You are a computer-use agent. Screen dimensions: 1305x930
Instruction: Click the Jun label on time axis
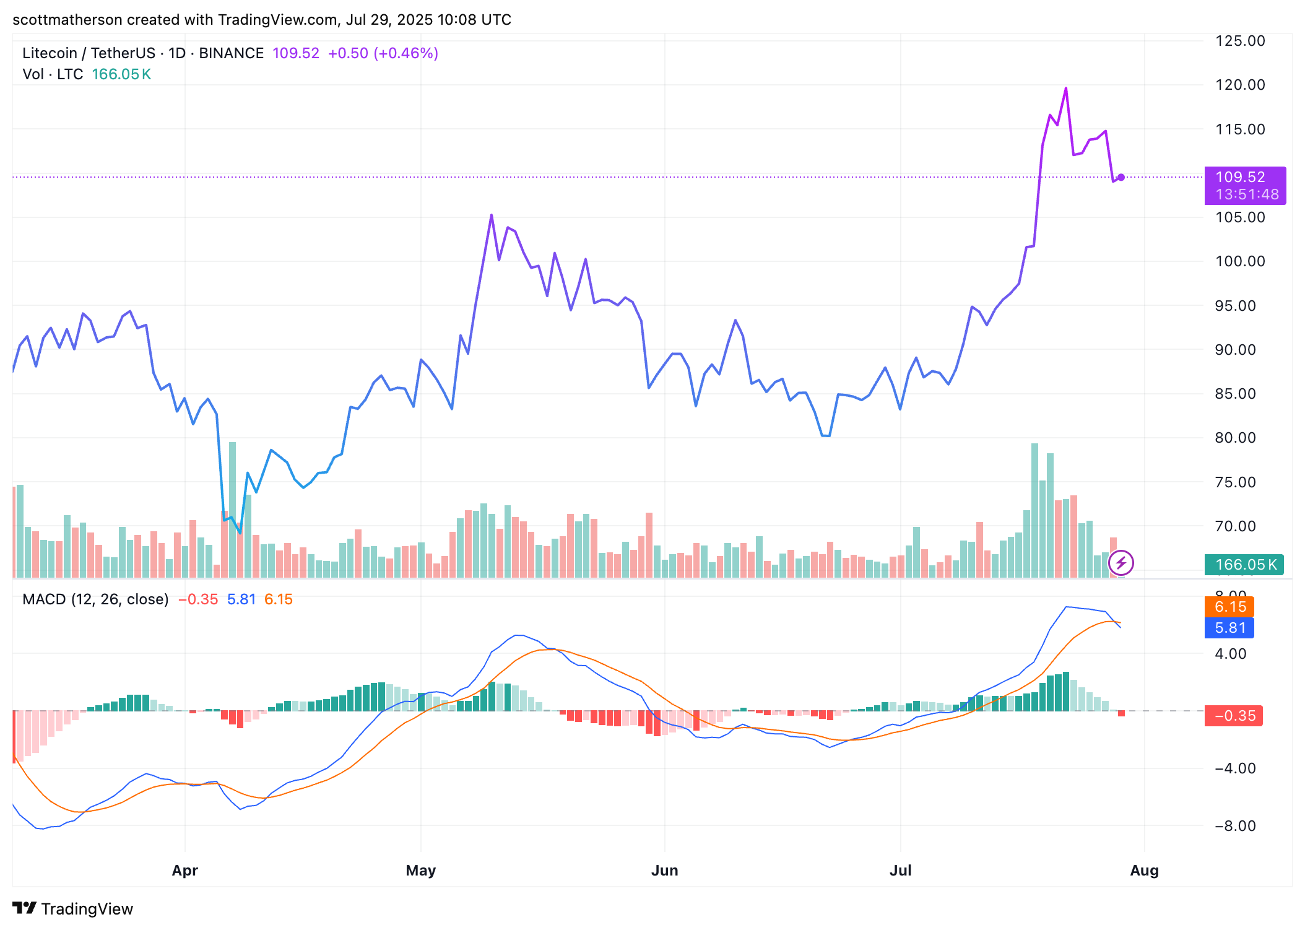pyautogui.click(x=664, y=871)
